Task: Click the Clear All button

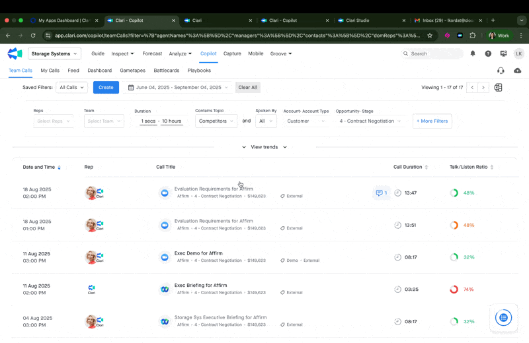Action: tap(247, 88)
